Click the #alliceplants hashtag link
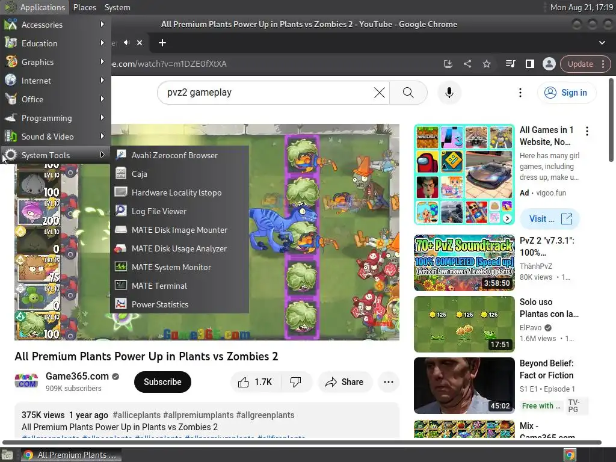Screen dimensions: 616x462 tap(137, 415)
